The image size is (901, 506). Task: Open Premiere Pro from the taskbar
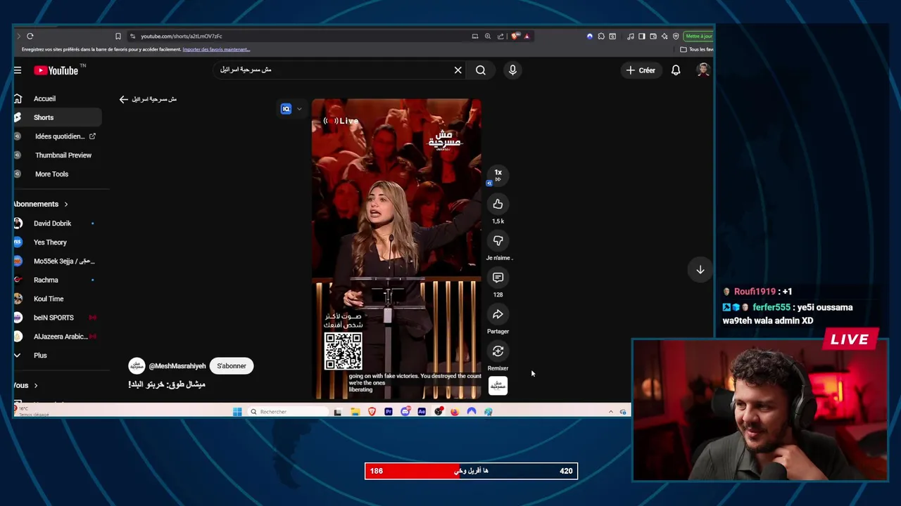coord(389,412)
